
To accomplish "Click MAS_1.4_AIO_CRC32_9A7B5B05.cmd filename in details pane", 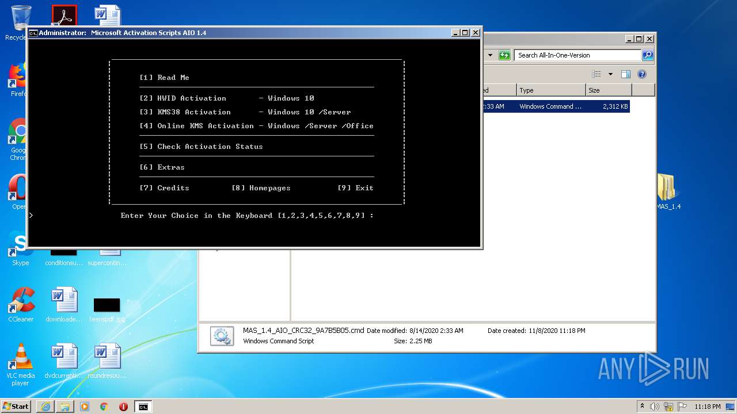I will click(x=303, y=331).
